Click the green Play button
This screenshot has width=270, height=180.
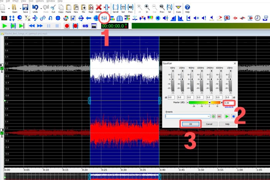[x=5, y=26]
